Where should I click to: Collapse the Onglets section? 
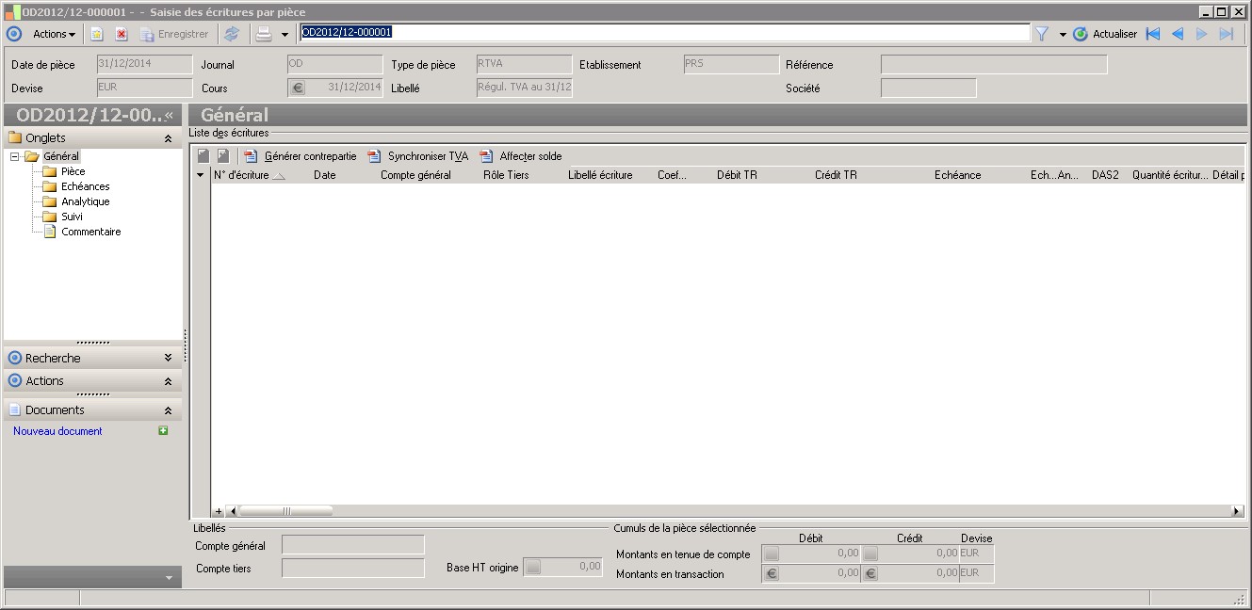[x=168, y=138]
